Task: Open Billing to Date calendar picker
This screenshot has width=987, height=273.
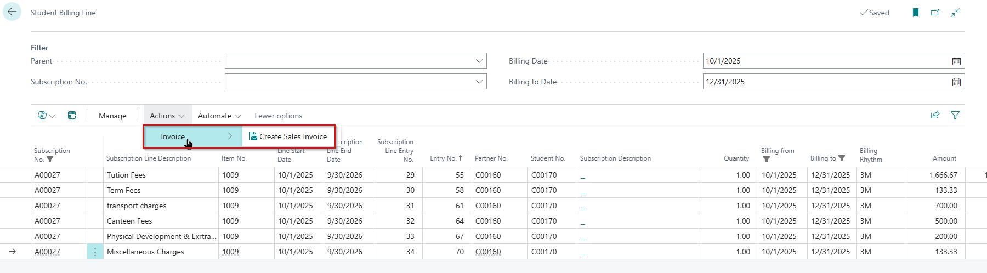Action: (956, 82)
